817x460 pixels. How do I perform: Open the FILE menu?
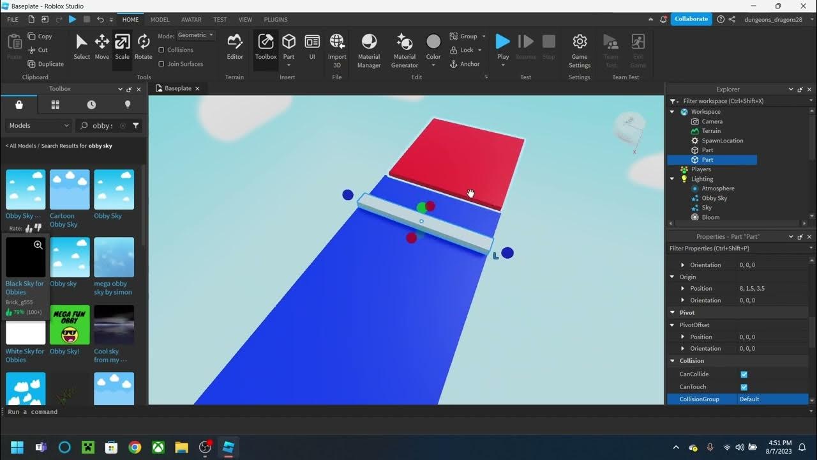pos(13,20)
